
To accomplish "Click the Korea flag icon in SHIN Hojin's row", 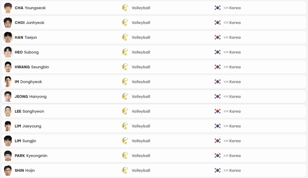I will coord(218,170).
